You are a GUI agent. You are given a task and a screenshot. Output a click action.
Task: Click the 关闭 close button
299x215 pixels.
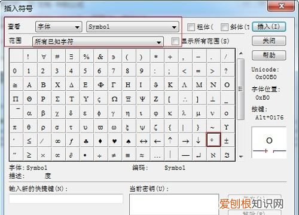pos(269,41)
